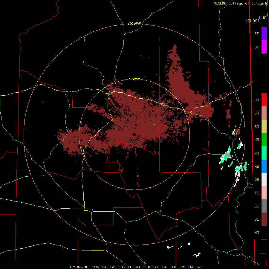This screenshot has width=269, height=269.
Task: Select the brown BI legend swatch
Action: coord(264,219)
